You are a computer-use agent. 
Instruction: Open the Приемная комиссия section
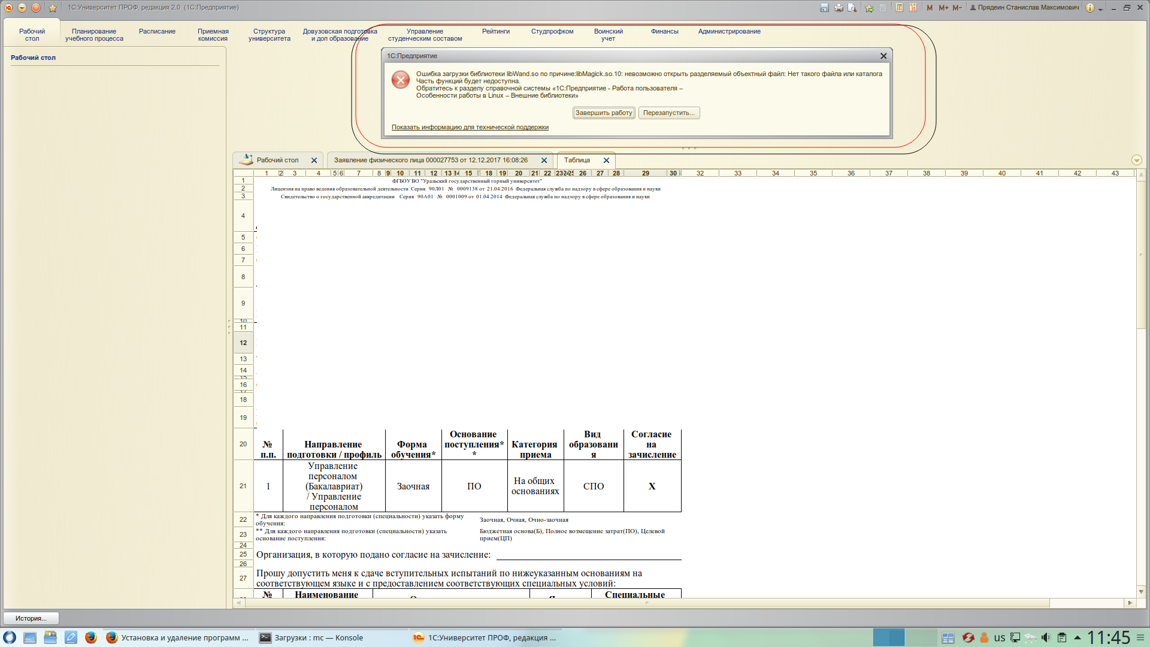coord(213,35)
